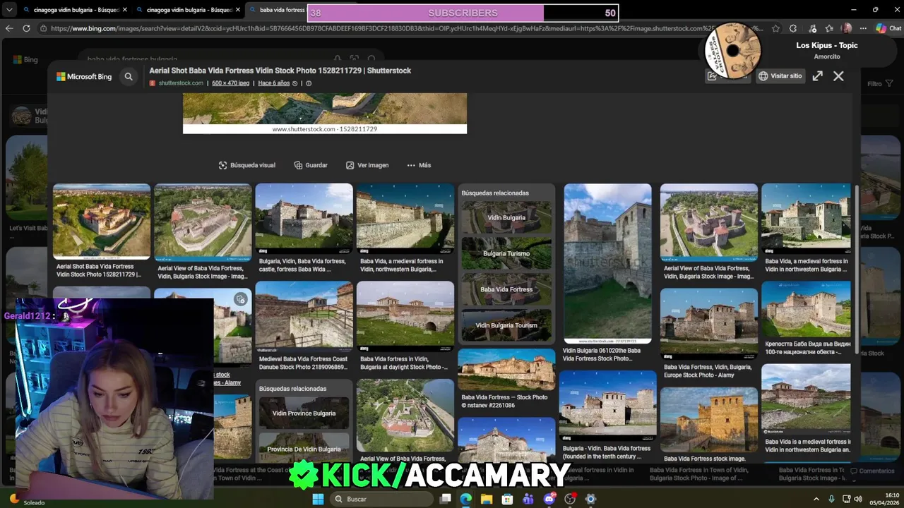
Task: Select related search Bulgaria Turismo
Action: [x=506, y=253]
